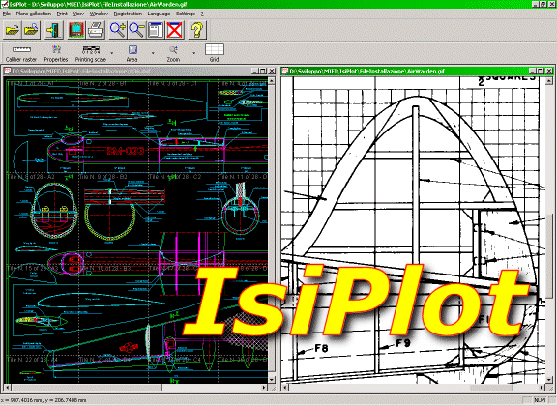Open the Window menu
Screen dimensions: 557x406
point(99,14)
